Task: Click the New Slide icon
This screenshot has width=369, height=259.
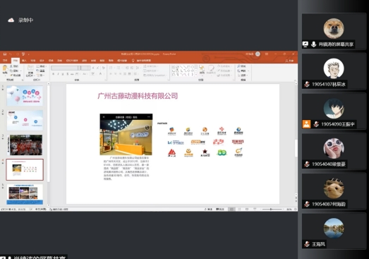Action: 30,71
